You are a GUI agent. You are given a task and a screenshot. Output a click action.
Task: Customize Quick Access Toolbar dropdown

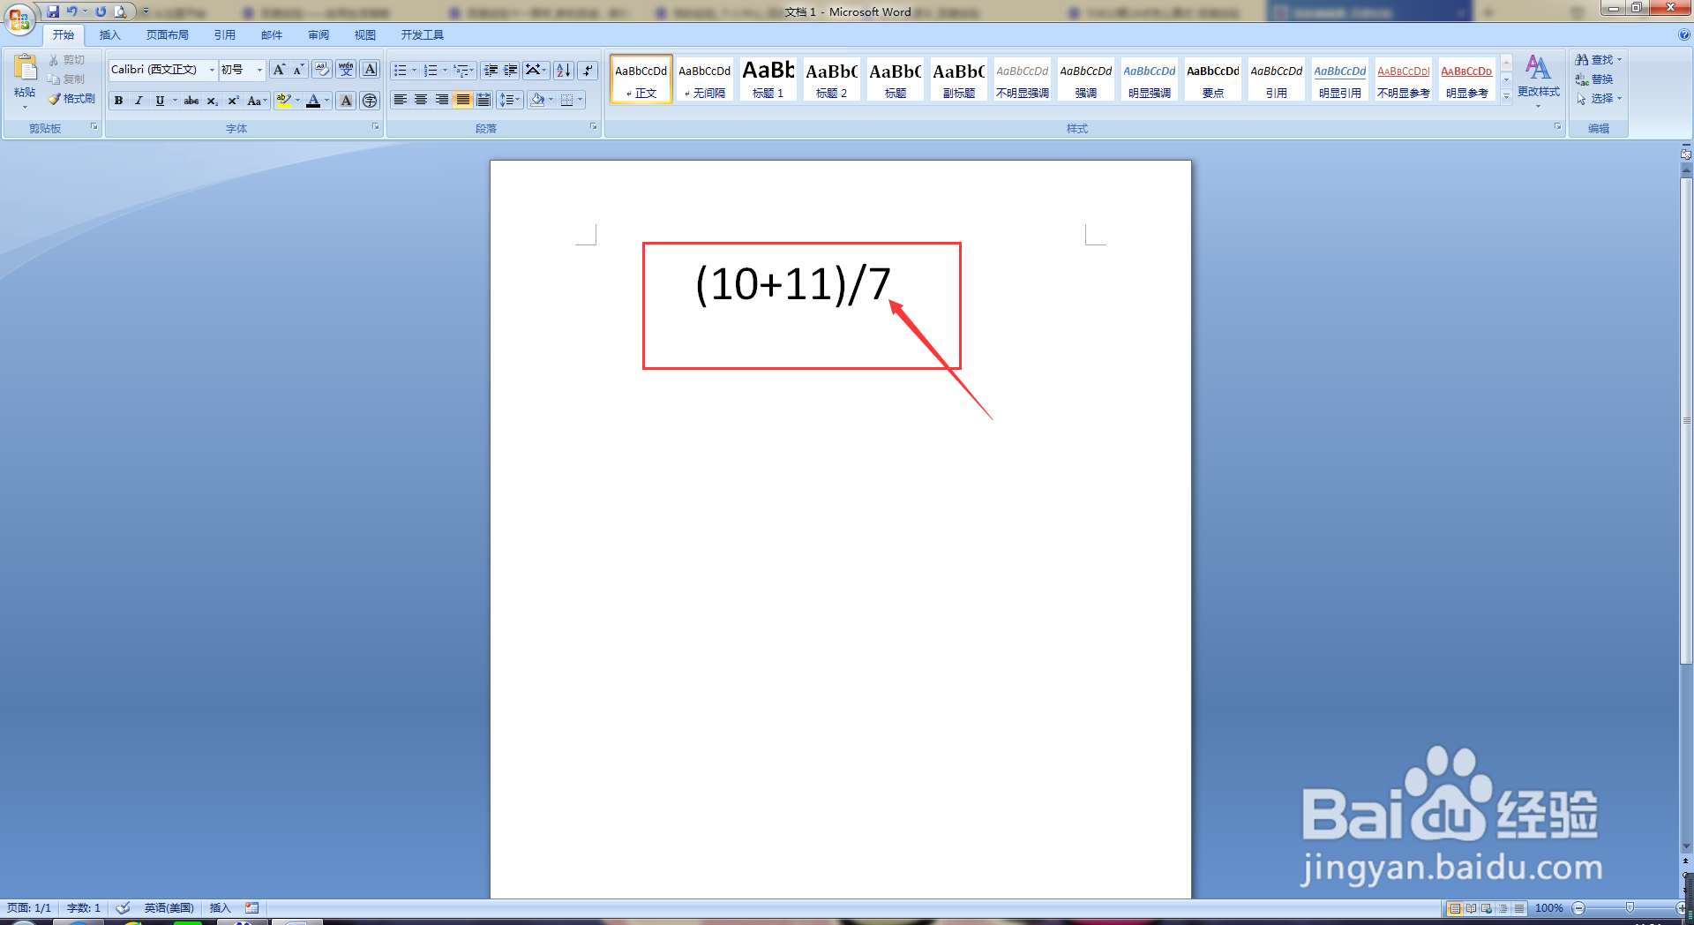(146, 11)
